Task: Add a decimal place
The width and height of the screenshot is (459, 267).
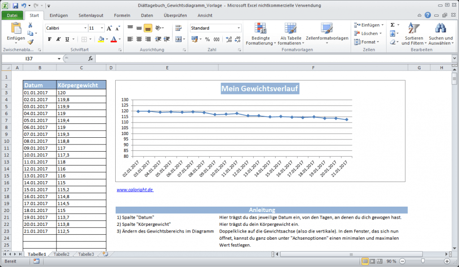Action: (229, 39)
